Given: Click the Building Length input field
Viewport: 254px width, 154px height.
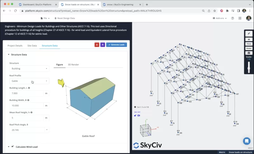Looking at the screenshot, I should [x=26, y=93].
